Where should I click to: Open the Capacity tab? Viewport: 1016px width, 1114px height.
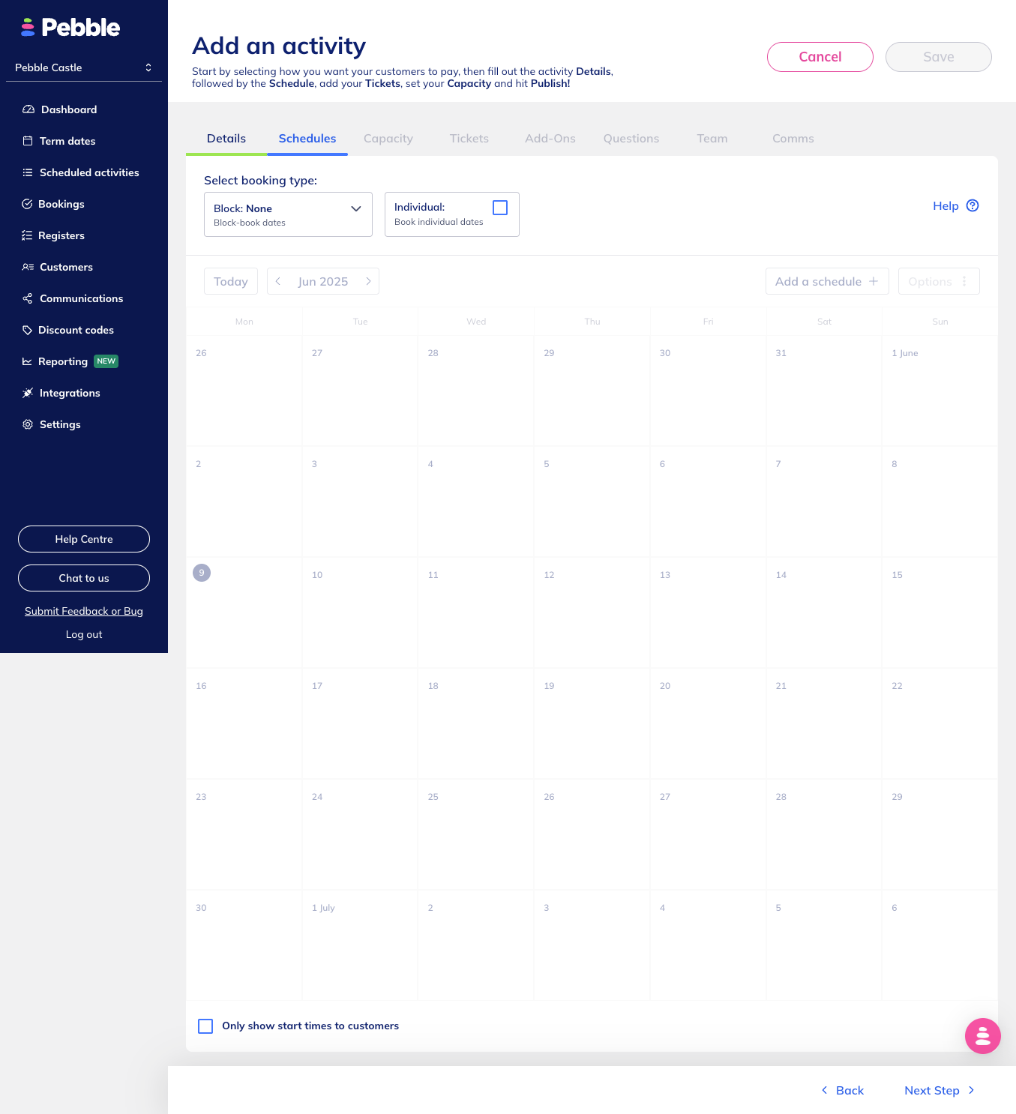[x=388, y=139]
